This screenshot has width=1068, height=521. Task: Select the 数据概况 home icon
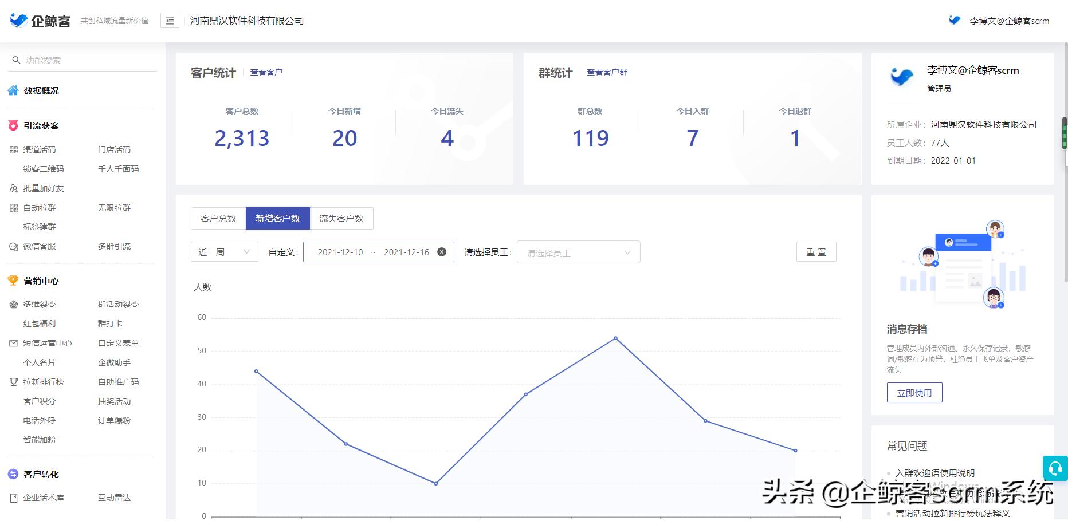click(13, 90)
